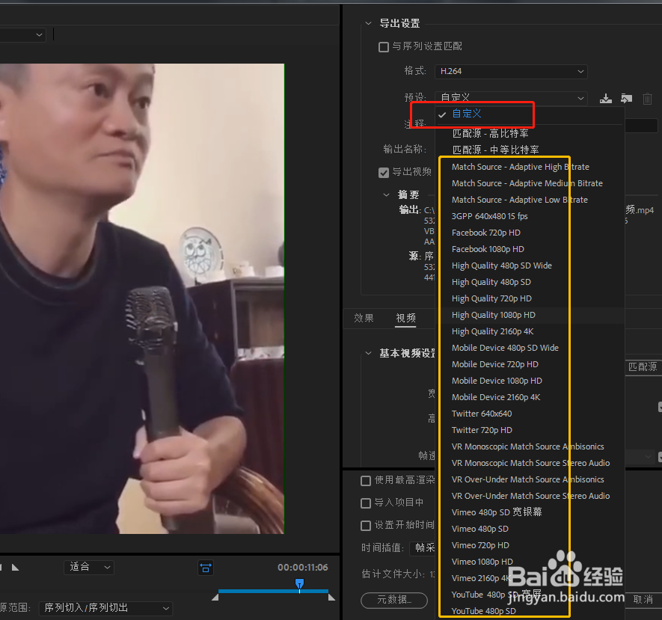
Task: Click the step-forward triangle below the preview
Action: 16,568
